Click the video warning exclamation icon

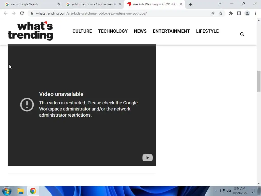coord(27,105)
